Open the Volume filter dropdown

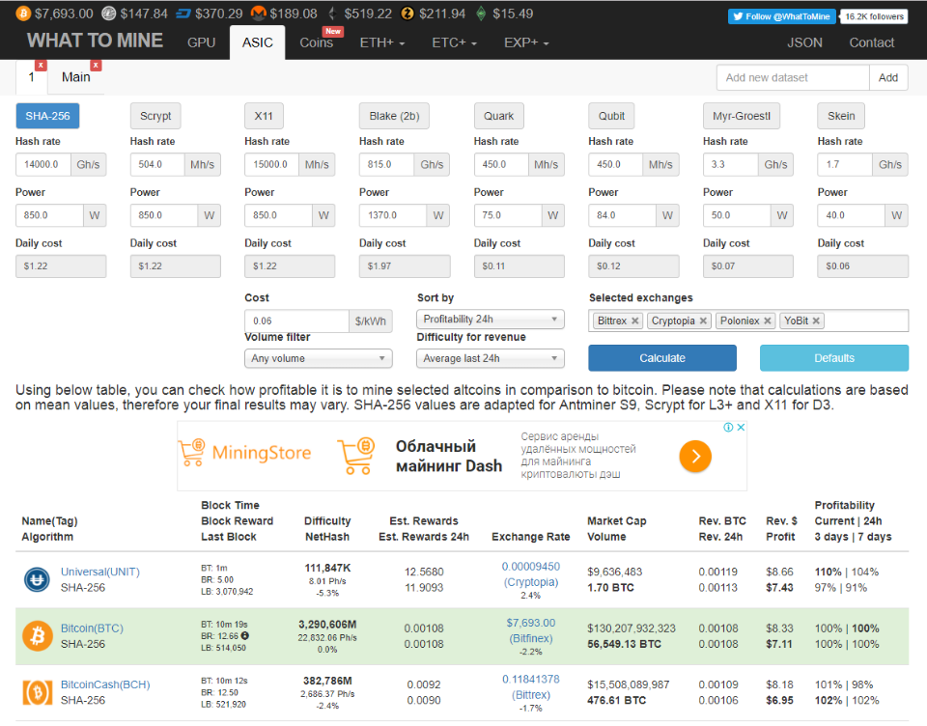click(x=318, y=358)
